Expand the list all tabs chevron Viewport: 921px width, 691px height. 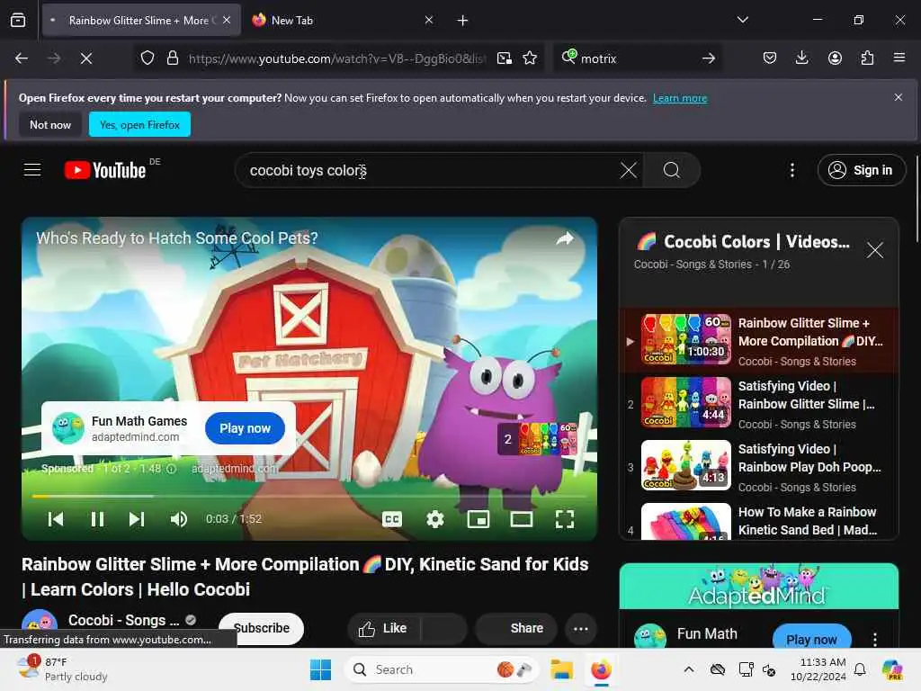click(742, 20)
